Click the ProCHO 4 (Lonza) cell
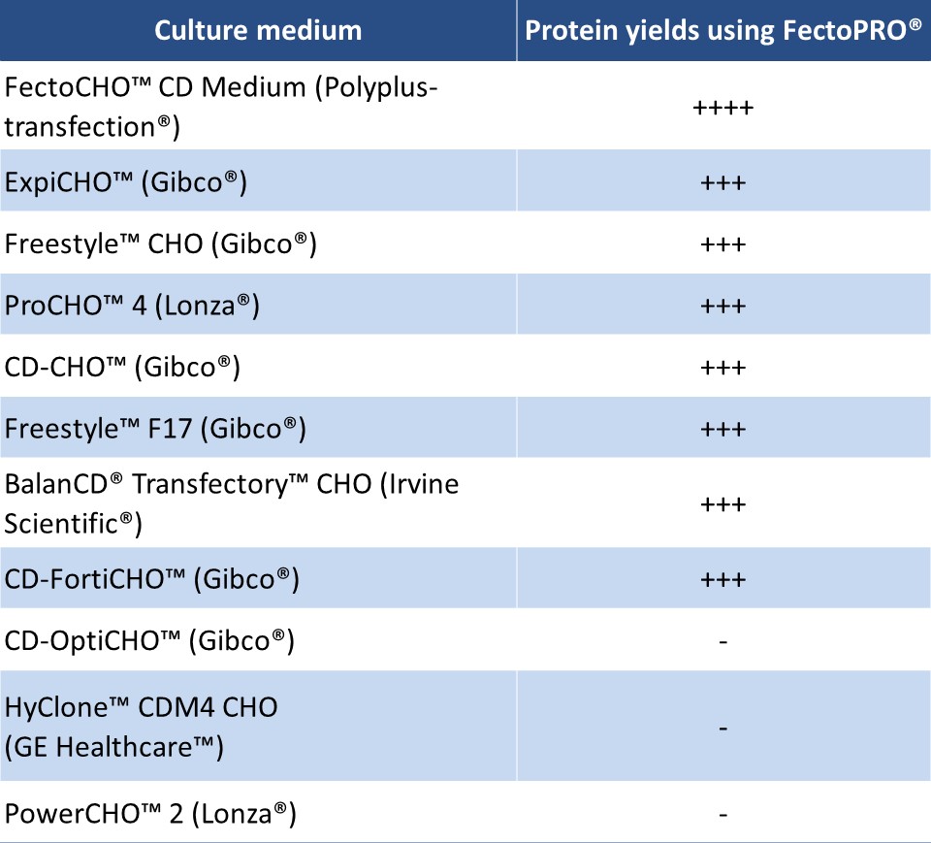The height and width of the screenshot is (843, 931). 133,306
